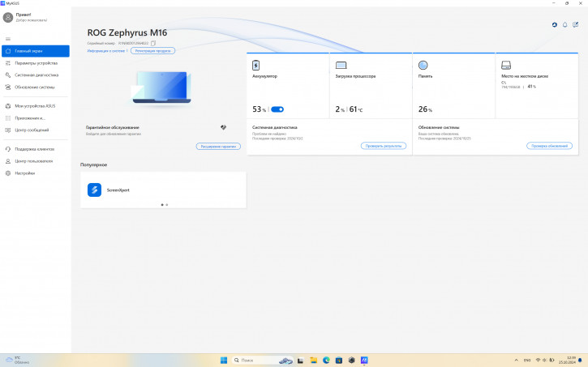
Task: Click the warranty handshake icon
Action: click(x=223, y=127)
